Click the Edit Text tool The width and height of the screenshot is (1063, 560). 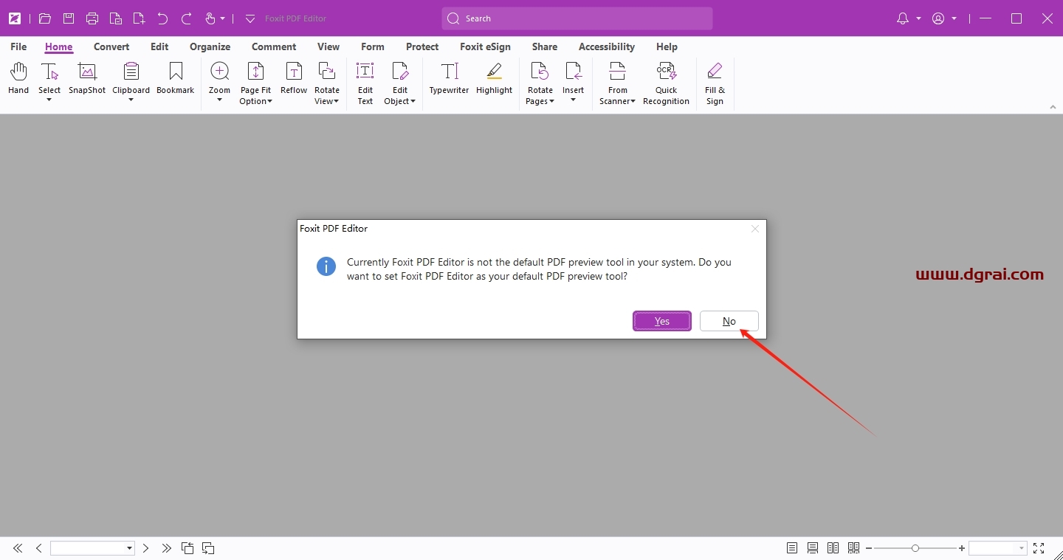(365, 83)
